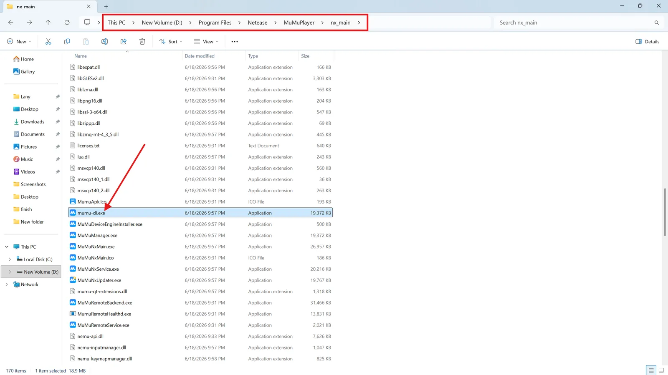Image resolution: width=668 pixels, height=375 pixels.
Task: Expand the New Volume (D:) node
Action: (10, 272)
